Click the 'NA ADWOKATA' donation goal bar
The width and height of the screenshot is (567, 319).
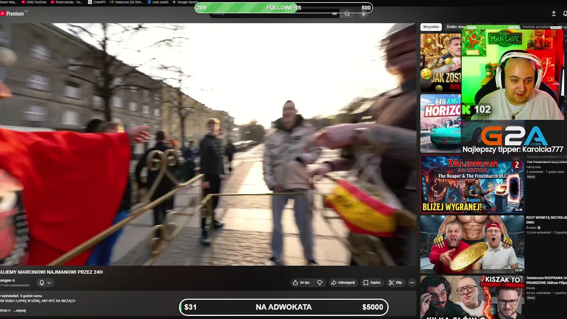tap(283, 307)
